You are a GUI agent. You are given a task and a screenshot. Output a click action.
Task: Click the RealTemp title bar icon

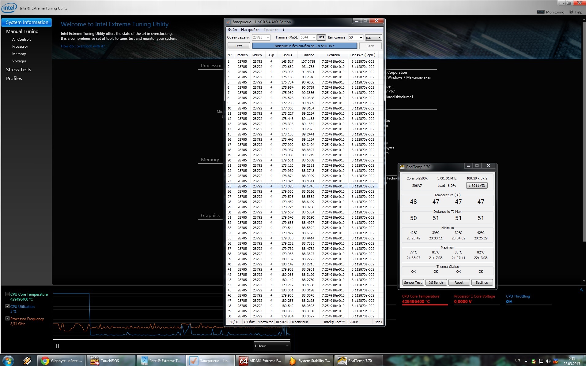pos(402,167)
